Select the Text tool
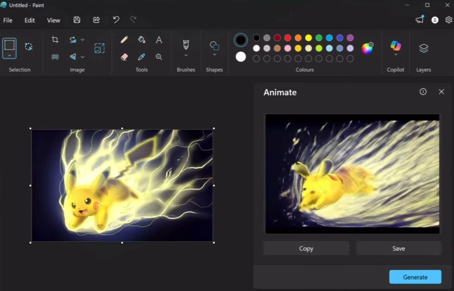The width and height of the screenshot is (454, 291). click(x=159, y=40)
